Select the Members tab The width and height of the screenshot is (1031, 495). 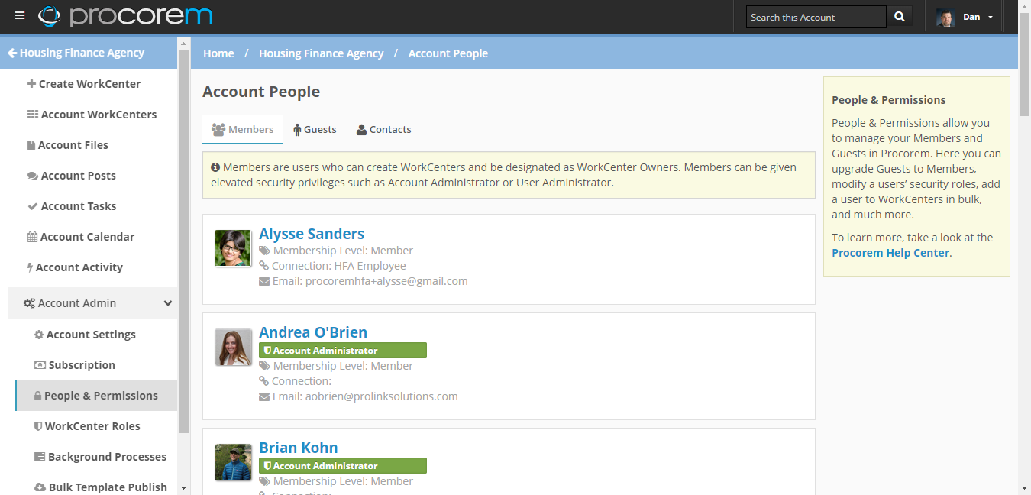coord(242,130)
